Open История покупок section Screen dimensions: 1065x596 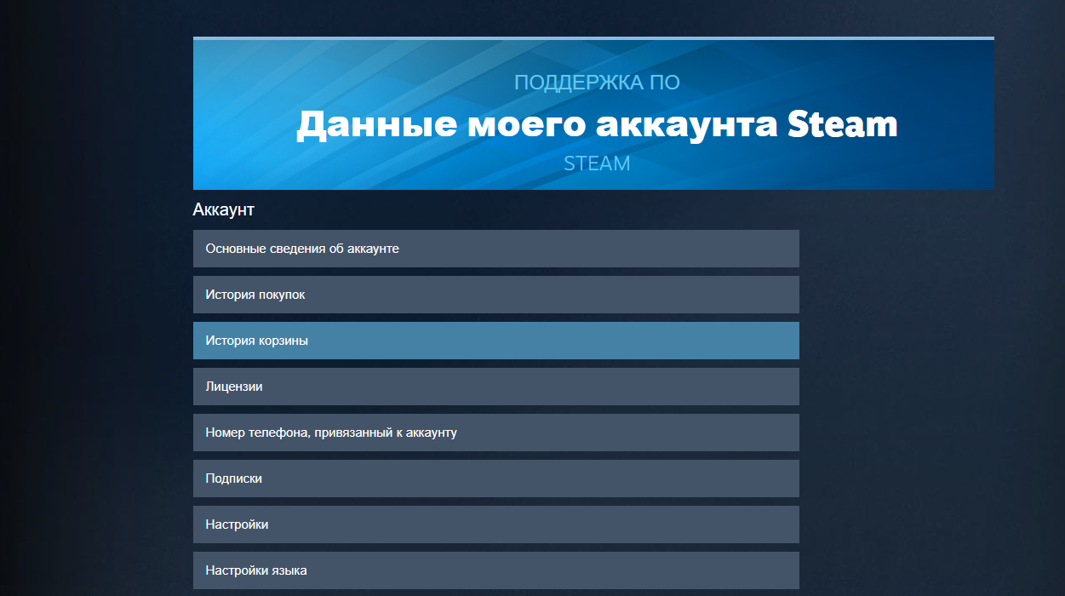coord(495,295)
